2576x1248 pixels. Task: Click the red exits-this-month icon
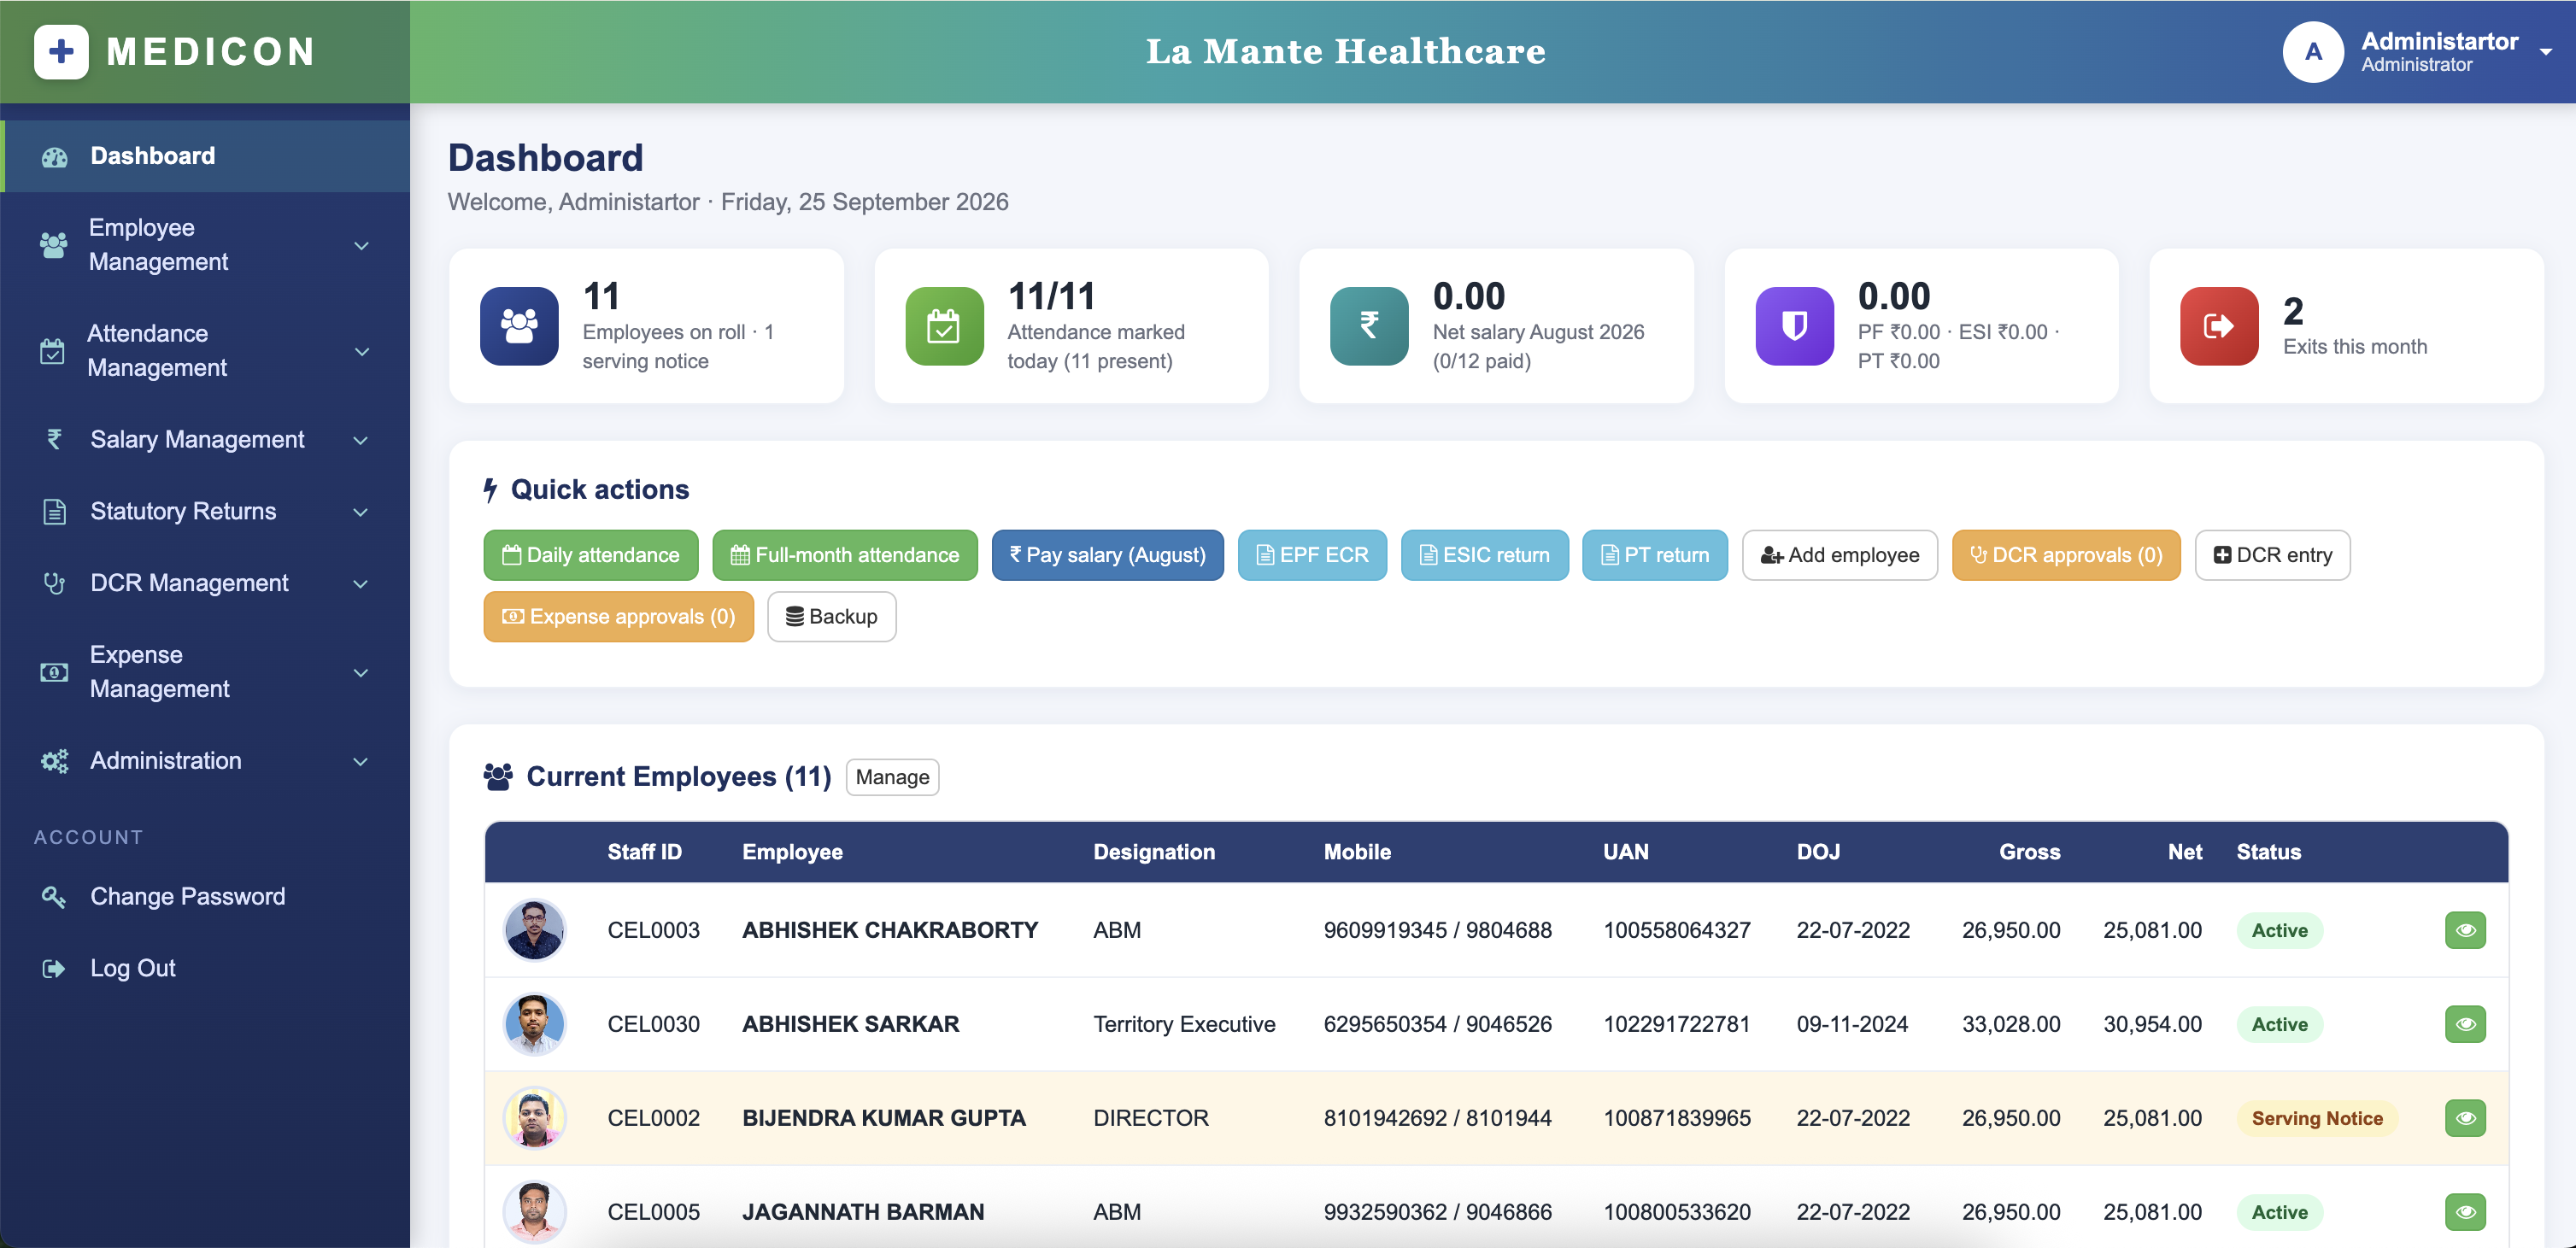2219,326
